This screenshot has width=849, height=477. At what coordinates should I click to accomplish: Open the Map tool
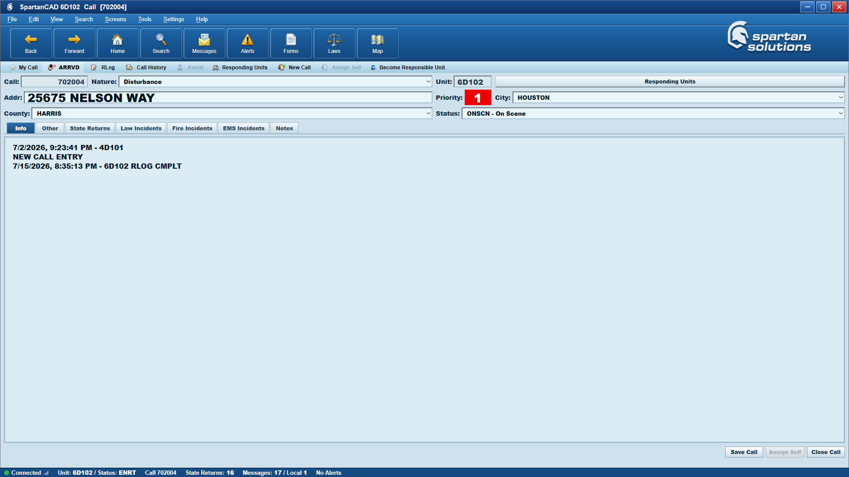click(378, 43)
